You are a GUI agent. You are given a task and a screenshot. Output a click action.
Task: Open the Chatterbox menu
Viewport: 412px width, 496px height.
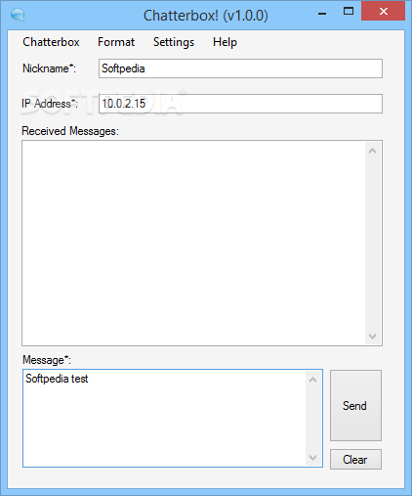(51, 42)
